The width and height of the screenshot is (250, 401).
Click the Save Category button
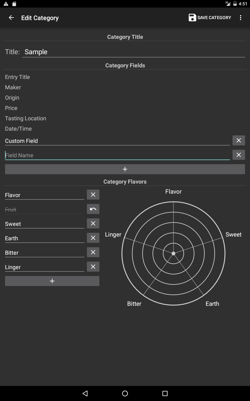(x=210, y=18)
